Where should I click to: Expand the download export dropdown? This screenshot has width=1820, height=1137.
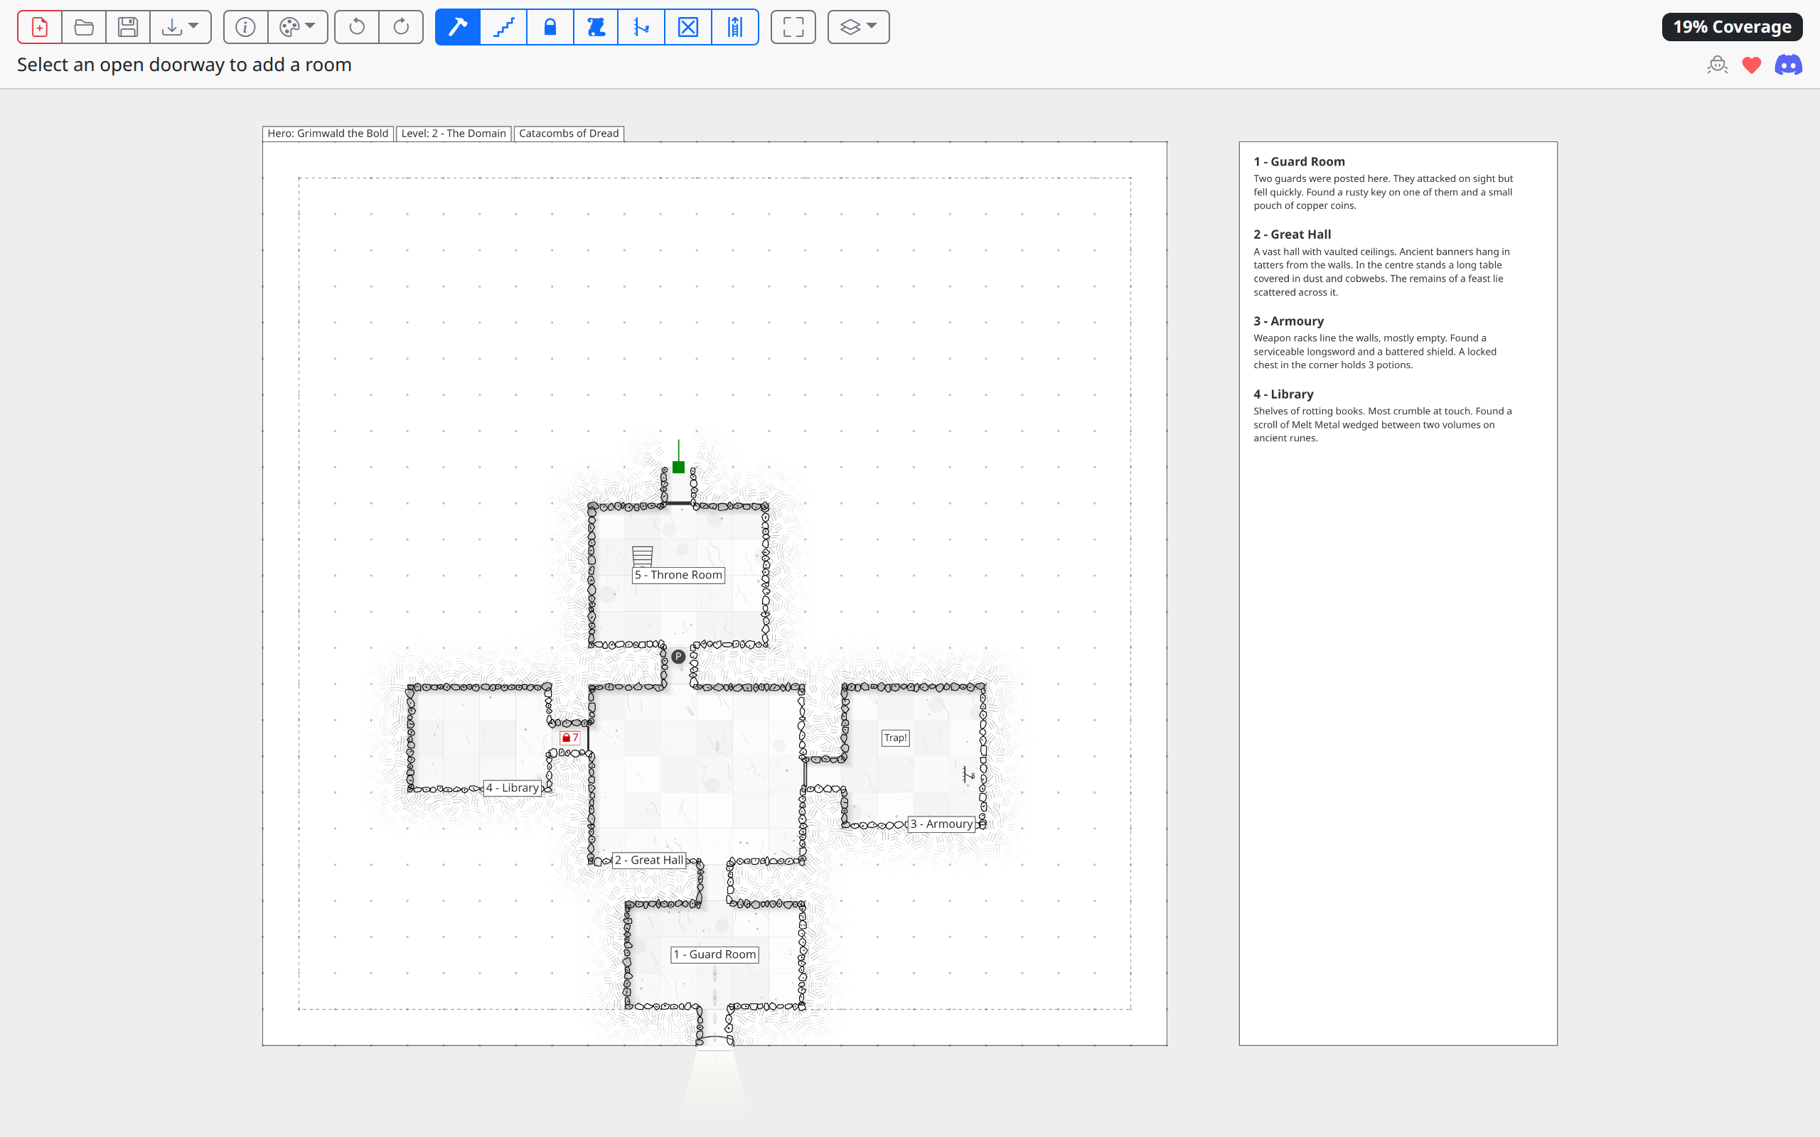point(181,27)
